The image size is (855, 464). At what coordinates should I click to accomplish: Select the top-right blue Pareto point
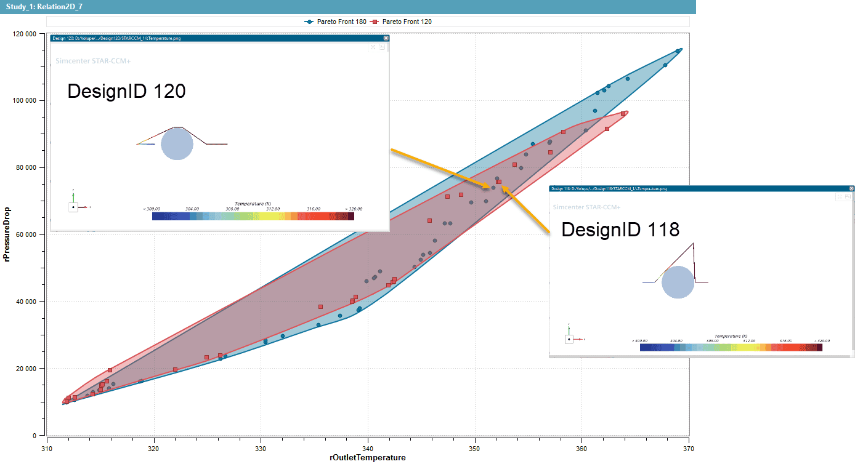pyautogui.click(x=678, y=51)
